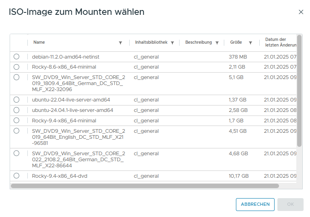Click the 5,1 GB size cell
310x217 pixels.
coord(236,77)
